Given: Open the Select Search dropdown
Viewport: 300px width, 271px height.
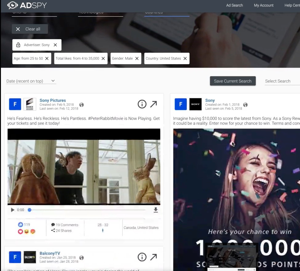Looking at the screenshot, I should 282,81.
